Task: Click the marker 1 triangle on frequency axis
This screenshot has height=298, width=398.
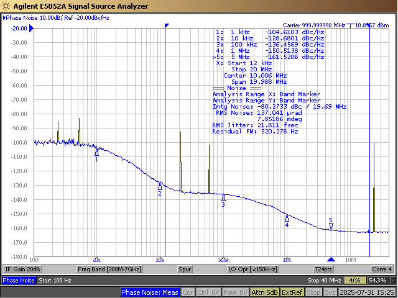Action: pos(96,260)
